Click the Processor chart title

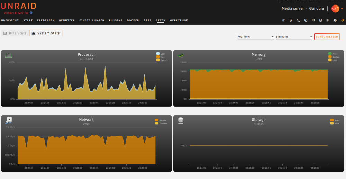[86, 55]
